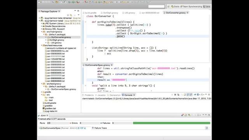This screenshot has width=249, height=140.
Task: Select ojug-kata.iml in Package Explorer
Action: [51, 111]
